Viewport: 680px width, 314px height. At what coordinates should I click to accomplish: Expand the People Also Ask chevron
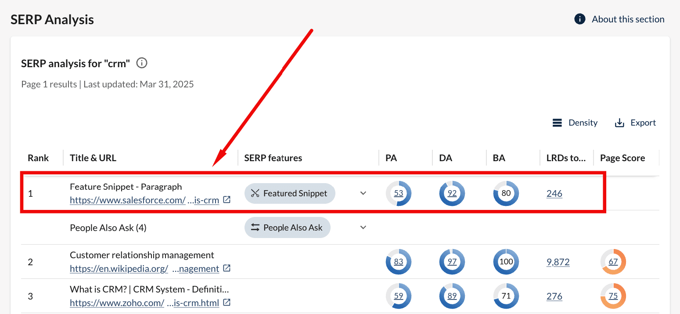pos(363,227)
